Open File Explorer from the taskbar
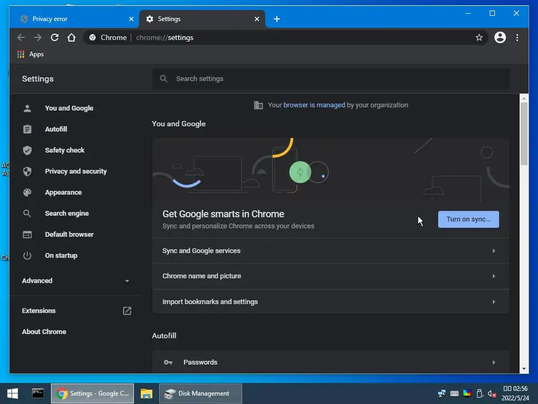 (147, 393)
